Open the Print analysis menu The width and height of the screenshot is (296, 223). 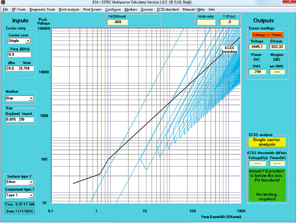pyautogui.click(x=69, y=10)
